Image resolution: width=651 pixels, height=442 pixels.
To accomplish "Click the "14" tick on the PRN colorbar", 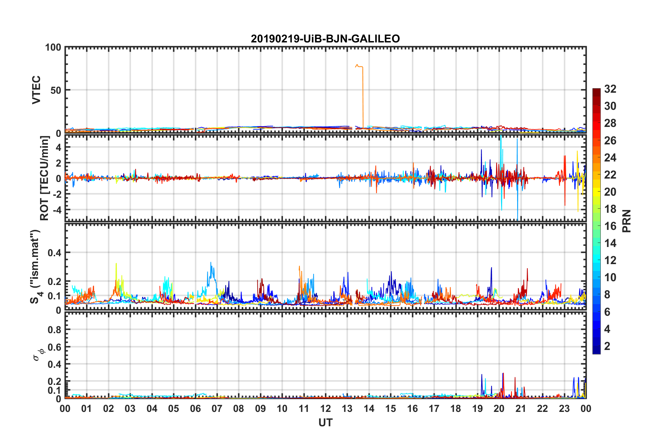I will (x=610, y=243).
